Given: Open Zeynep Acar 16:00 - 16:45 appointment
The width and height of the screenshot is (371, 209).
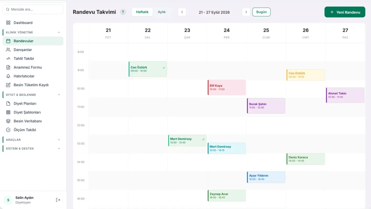Looking at the screenshot, I should point(227,196).
